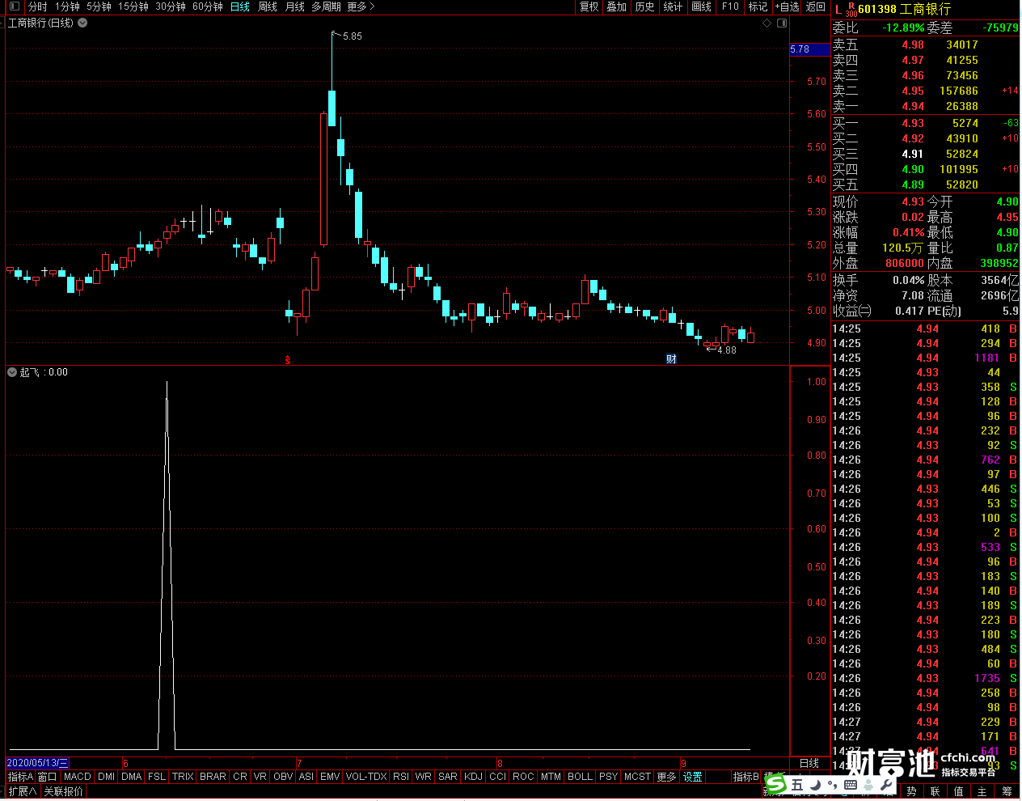
Task: Toggle the left sidebar panel icon
Action: click(14, 6)
